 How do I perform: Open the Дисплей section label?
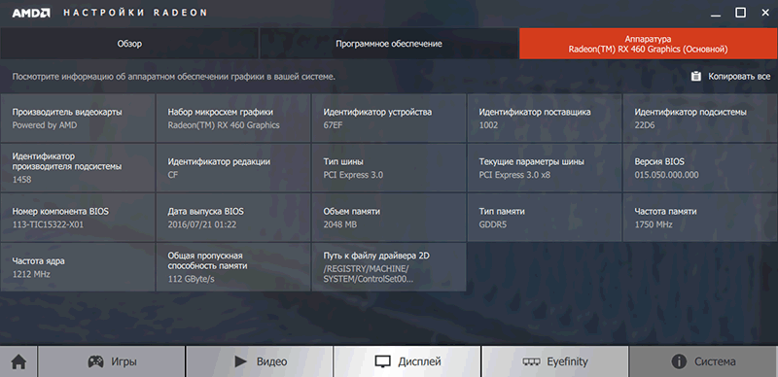click(419, 361)
